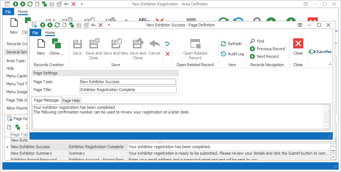Open the Audit Log
Image resolution: width=341 pixels, height=172 pixels.
[232, 54]
